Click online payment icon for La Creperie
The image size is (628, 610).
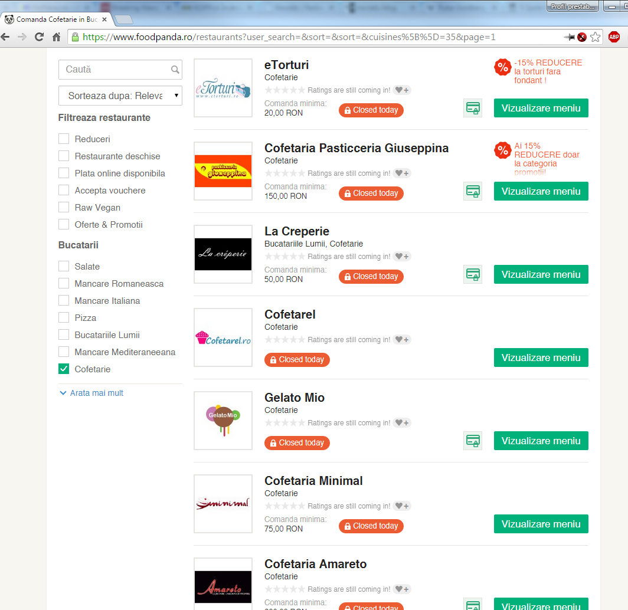point(473,274)
